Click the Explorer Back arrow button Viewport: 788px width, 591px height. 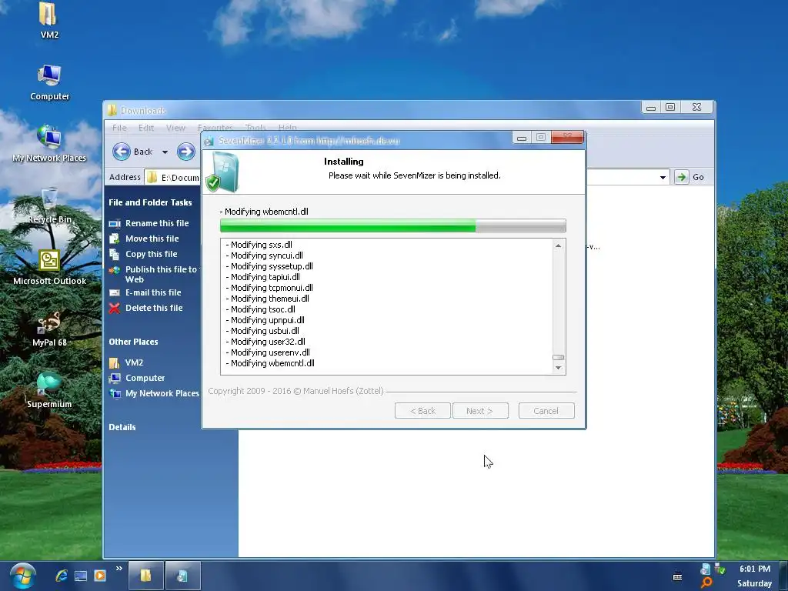(x=121, y=152)
